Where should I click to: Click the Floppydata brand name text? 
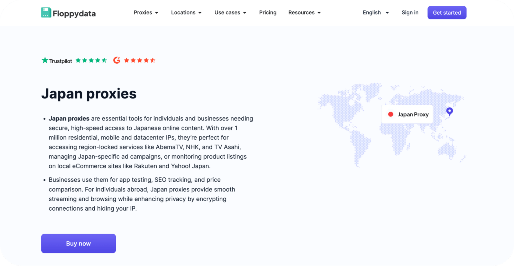click(74, 13)
